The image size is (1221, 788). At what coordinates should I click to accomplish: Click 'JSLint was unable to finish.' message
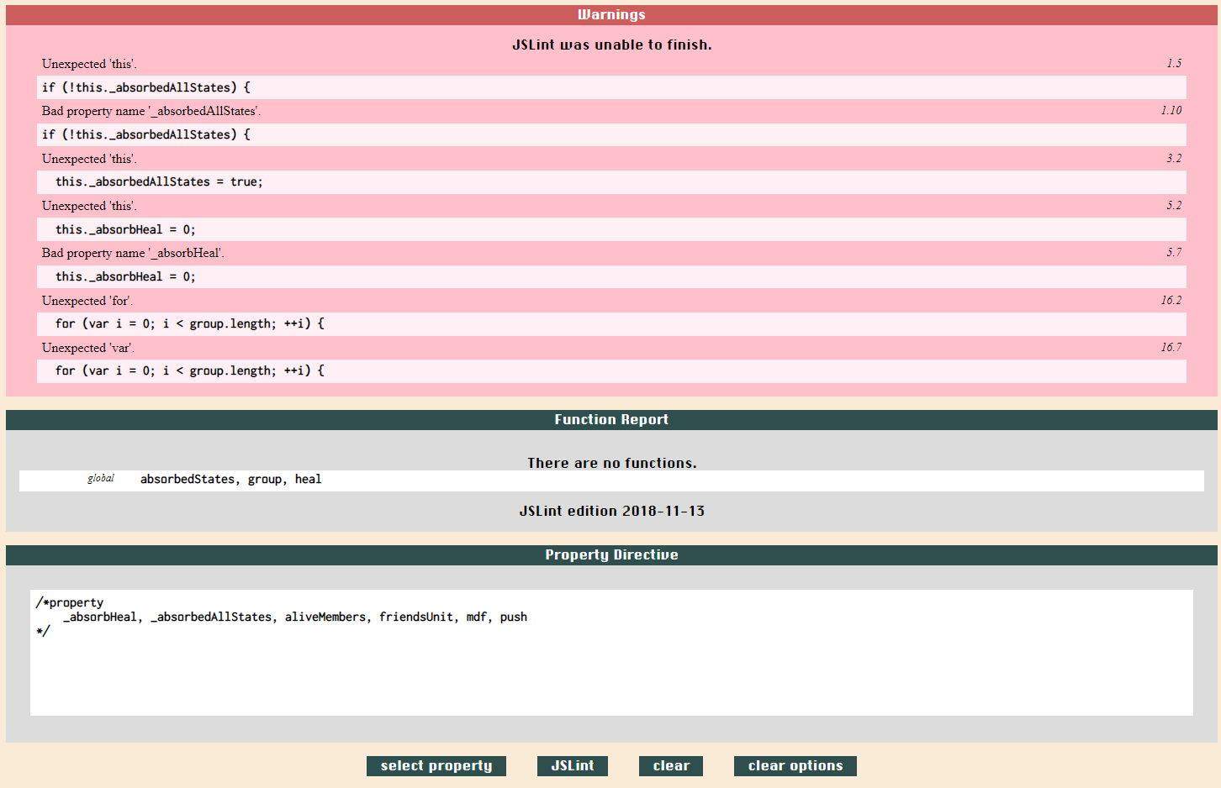(x=611, y=45)
